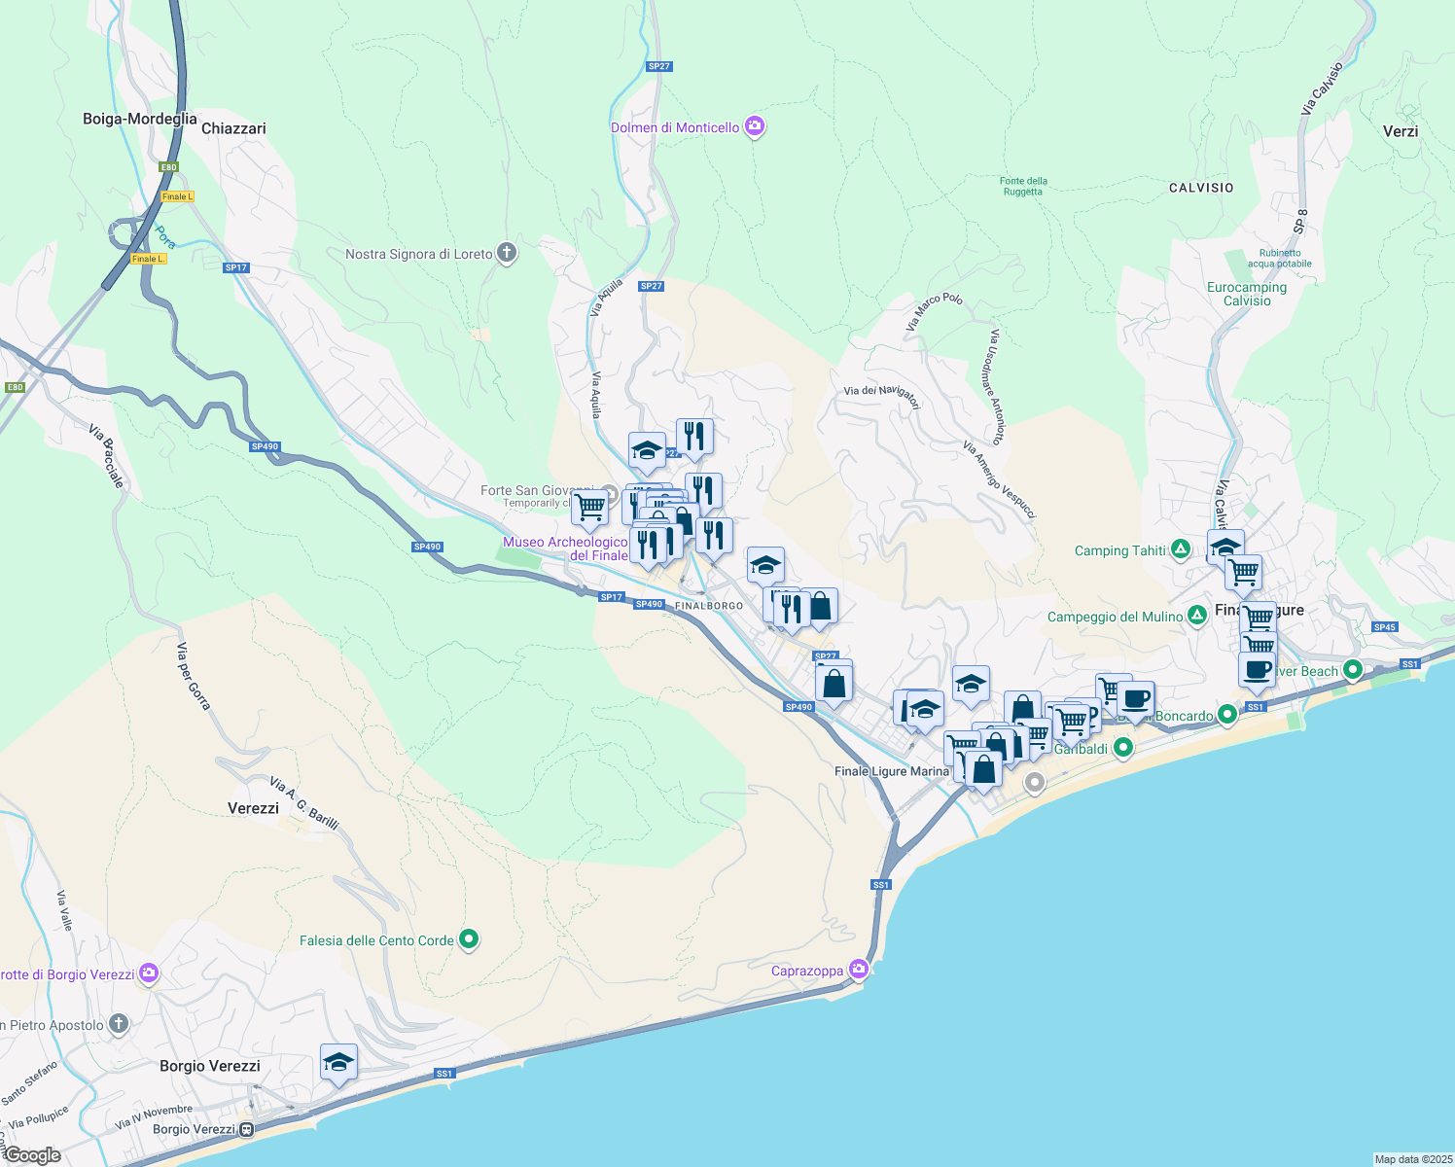Open the River Beach green marker
Viewport: 1455px width, 1167px height.
1352,670
